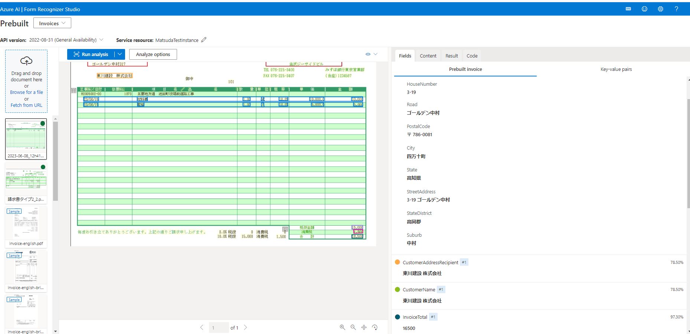Fit document to view icon
Viewport: 690px width, 334px height.
tap(364, 327)
